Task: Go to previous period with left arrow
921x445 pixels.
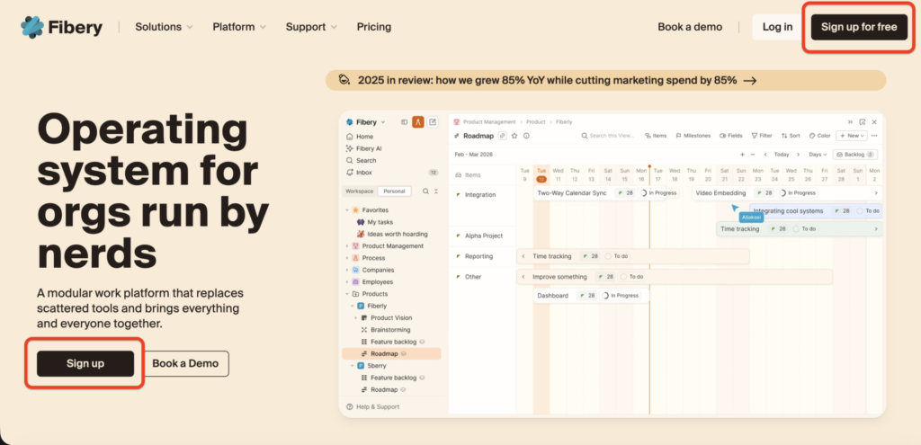Action: coord(765,155)
